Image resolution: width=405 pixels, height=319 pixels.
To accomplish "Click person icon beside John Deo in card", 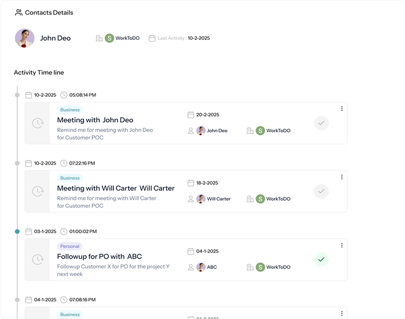I will point(191,131).
